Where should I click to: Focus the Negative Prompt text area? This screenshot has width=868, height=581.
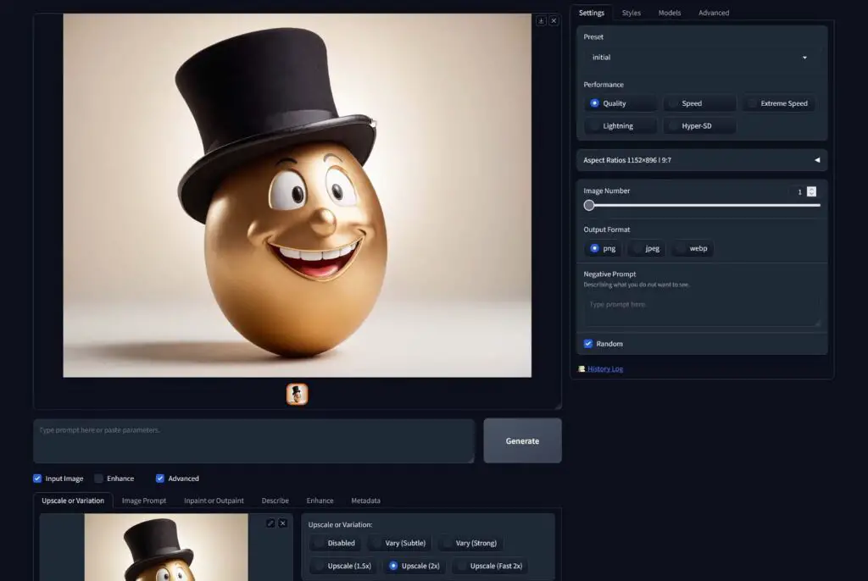701,311
